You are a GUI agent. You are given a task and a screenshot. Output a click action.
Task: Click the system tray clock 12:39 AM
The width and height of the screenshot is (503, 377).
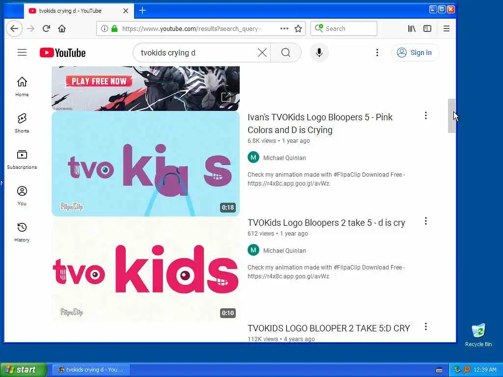[485, 370]
